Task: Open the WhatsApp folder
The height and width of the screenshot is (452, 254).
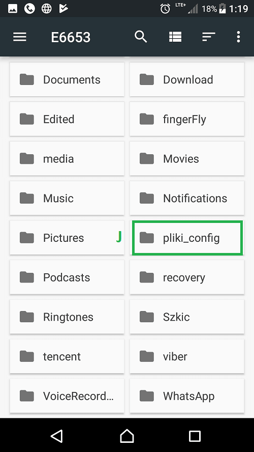Action: [x=187, y=396]
